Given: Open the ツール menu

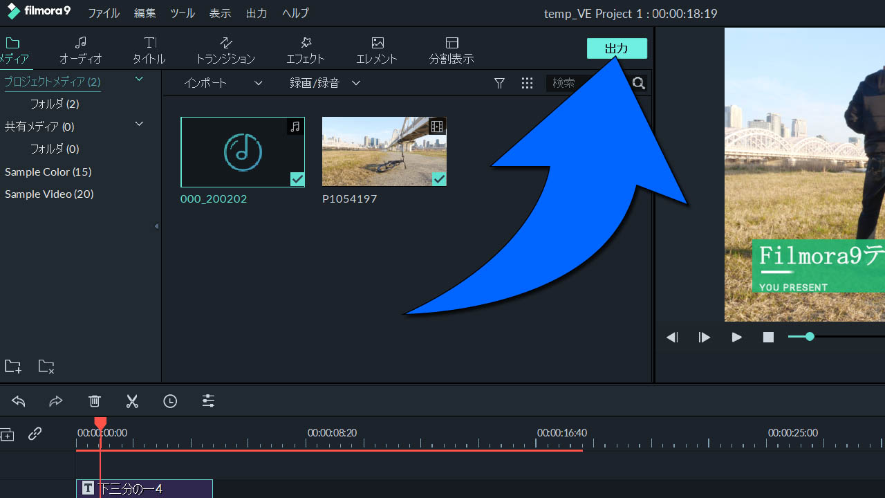Looking at the screenshot, I should pos(183,13).
